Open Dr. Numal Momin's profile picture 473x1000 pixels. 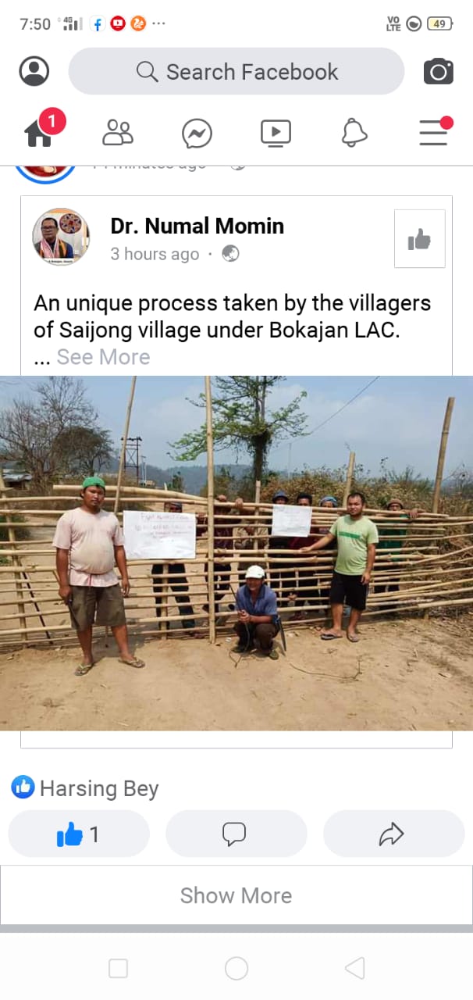coord(61,237)
